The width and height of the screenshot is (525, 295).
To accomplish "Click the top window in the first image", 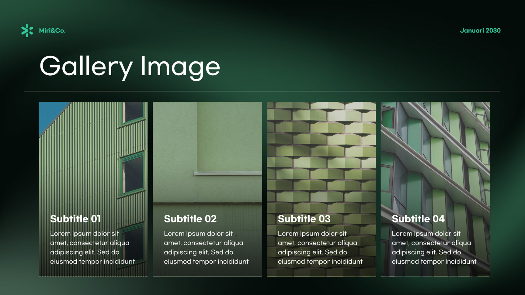I will pos(133,113).
